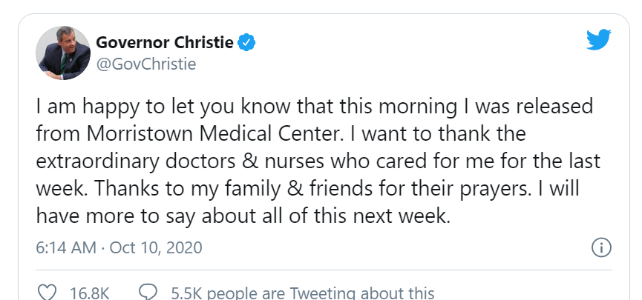642x300 pixels.
Task: Click the Twitter bird logo
Action: [598, 41]
